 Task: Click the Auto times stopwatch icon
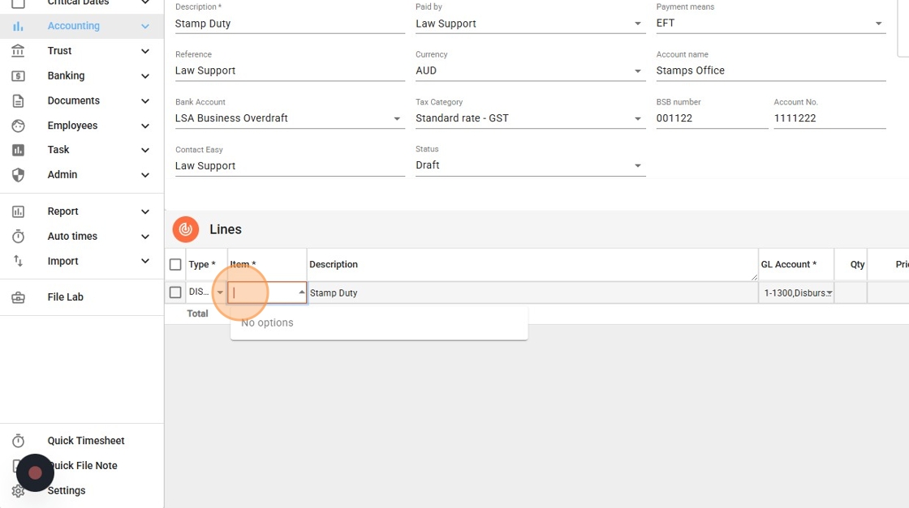click(18, 237)
